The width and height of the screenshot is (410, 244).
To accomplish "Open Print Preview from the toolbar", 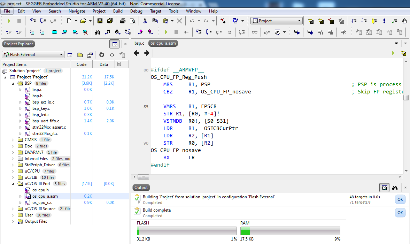I will 133,21.
